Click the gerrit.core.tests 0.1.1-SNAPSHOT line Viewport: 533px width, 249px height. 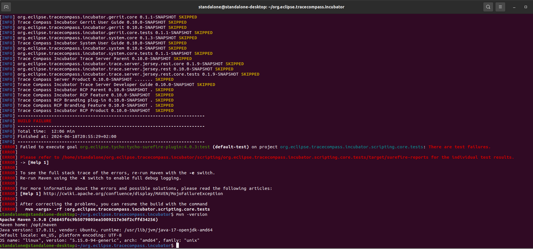106,33
